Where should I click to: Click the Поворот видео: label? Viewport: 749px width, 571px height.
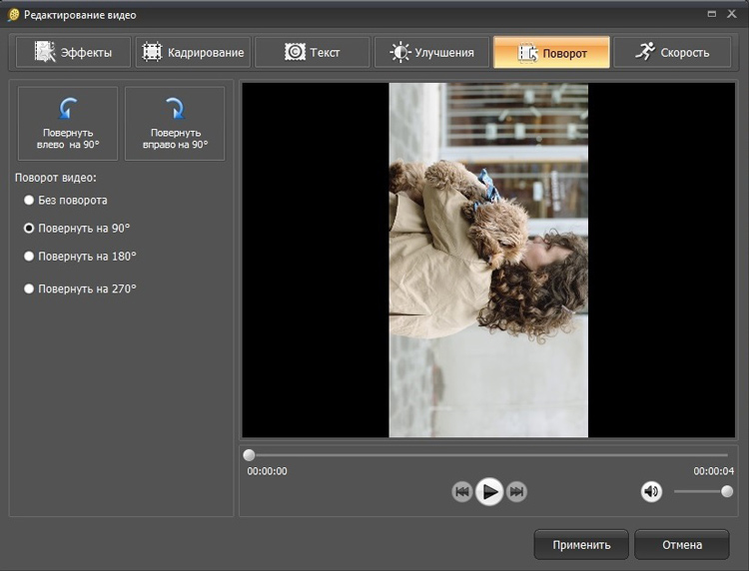point(55,178)
